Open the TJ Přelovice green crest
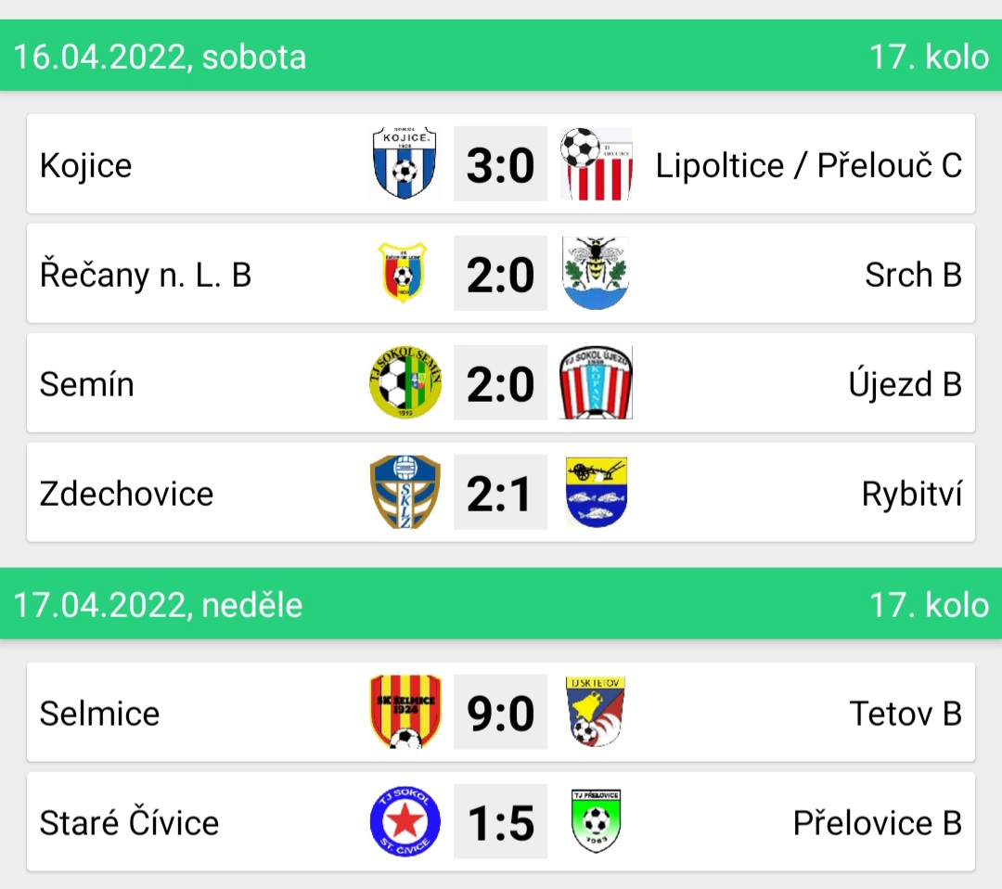The width and height of the screenshot is (1002, 889). click(x=597, y=821)
